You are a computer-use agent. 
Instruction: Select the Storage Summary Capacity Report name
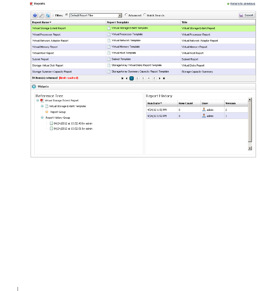pos(52,72)
